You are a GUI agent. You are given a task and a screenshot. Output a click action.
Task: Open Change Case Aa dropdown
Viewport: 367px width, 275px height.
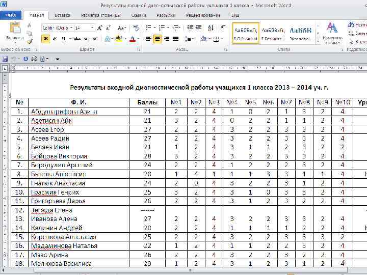122,28
